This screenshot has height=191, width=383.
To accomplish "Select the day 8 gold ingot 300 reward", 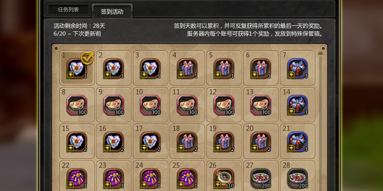I will (77, 105).
